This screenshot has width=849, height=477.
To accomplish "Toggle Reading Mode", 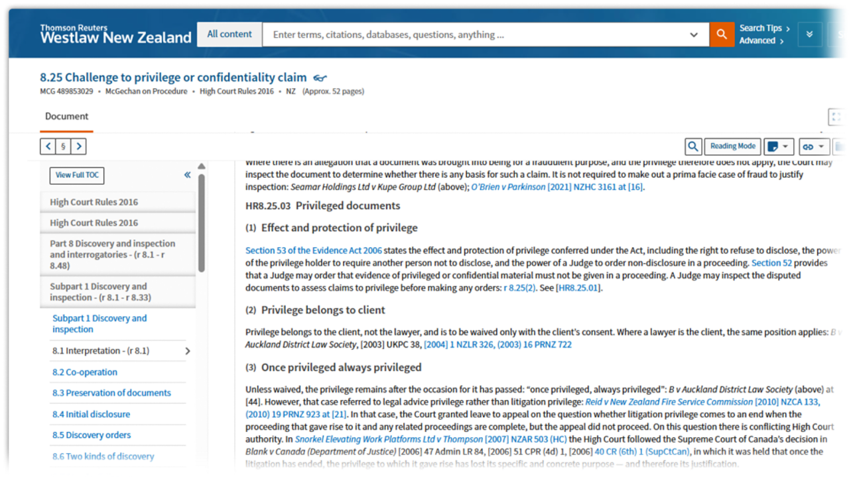I will (732, 146).
